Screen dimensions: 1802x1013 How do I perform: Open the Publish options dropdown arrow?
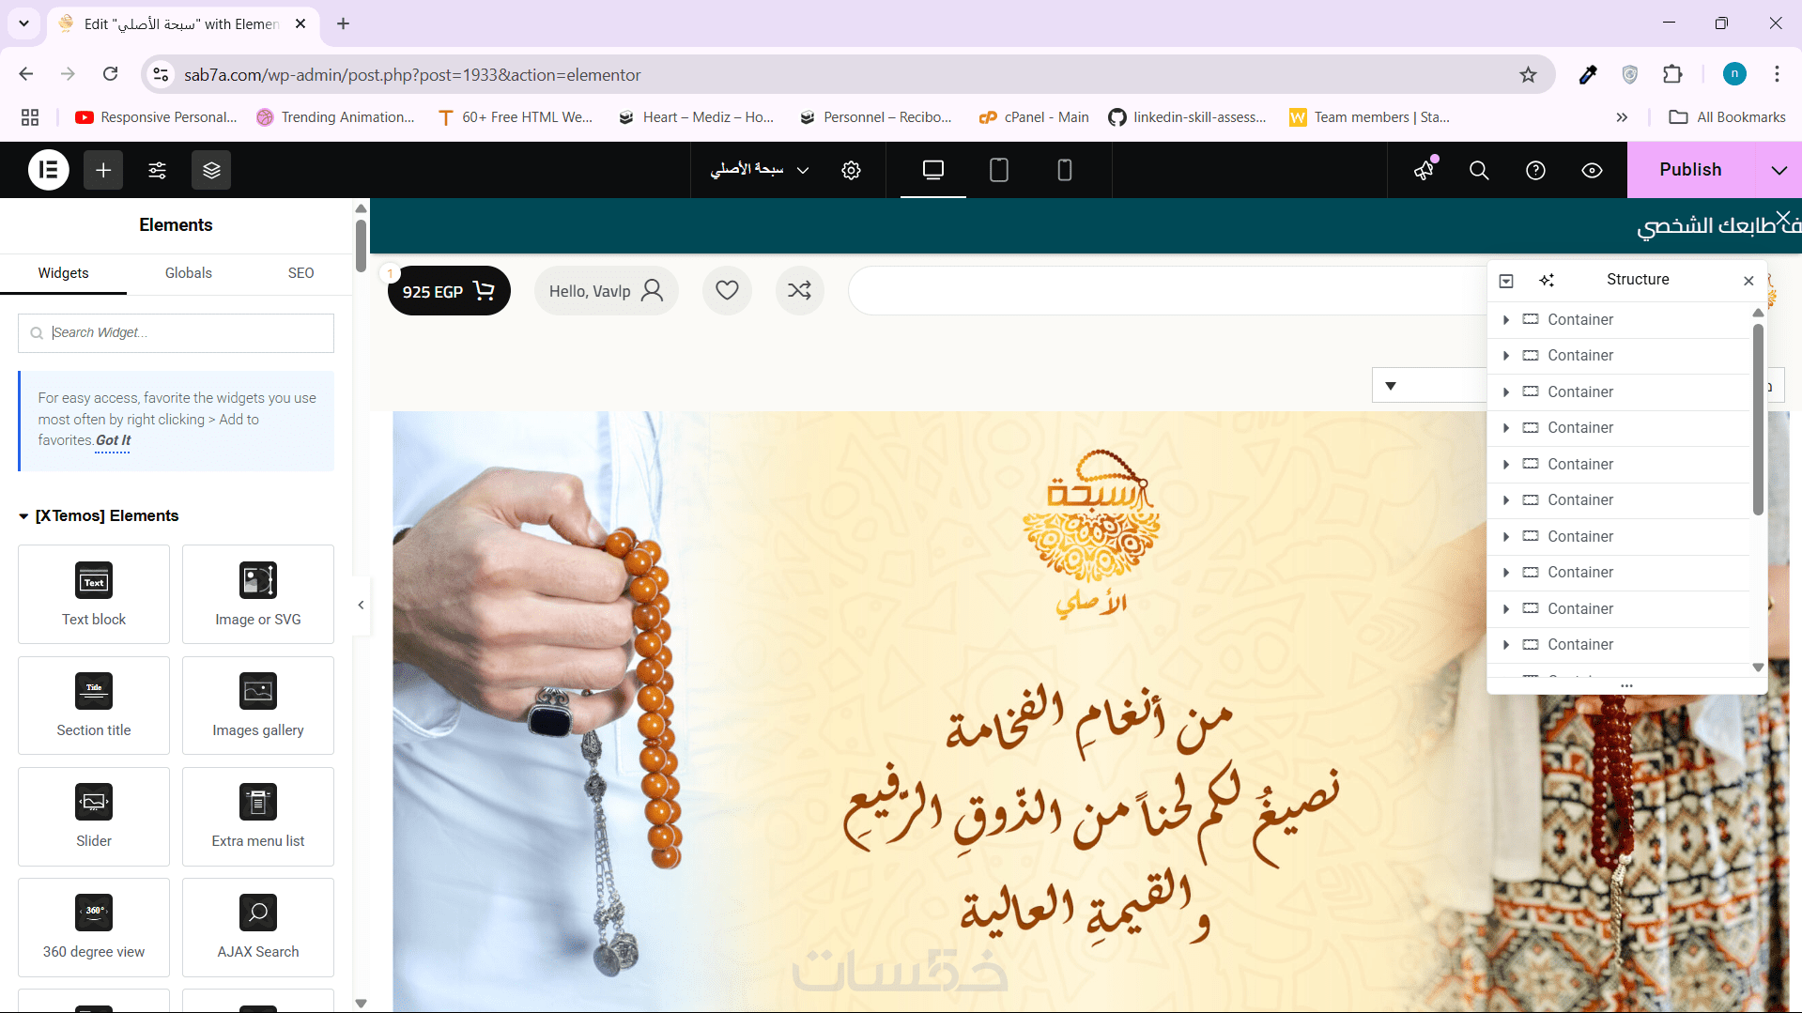pos(1779,170)
